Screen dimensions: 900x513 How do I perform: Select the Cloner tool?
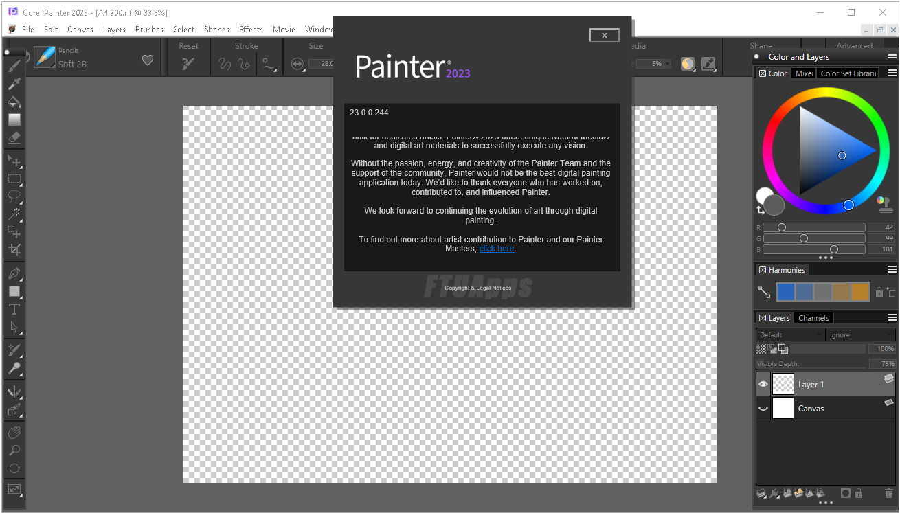pyautogui.click(x=14, y=350)
